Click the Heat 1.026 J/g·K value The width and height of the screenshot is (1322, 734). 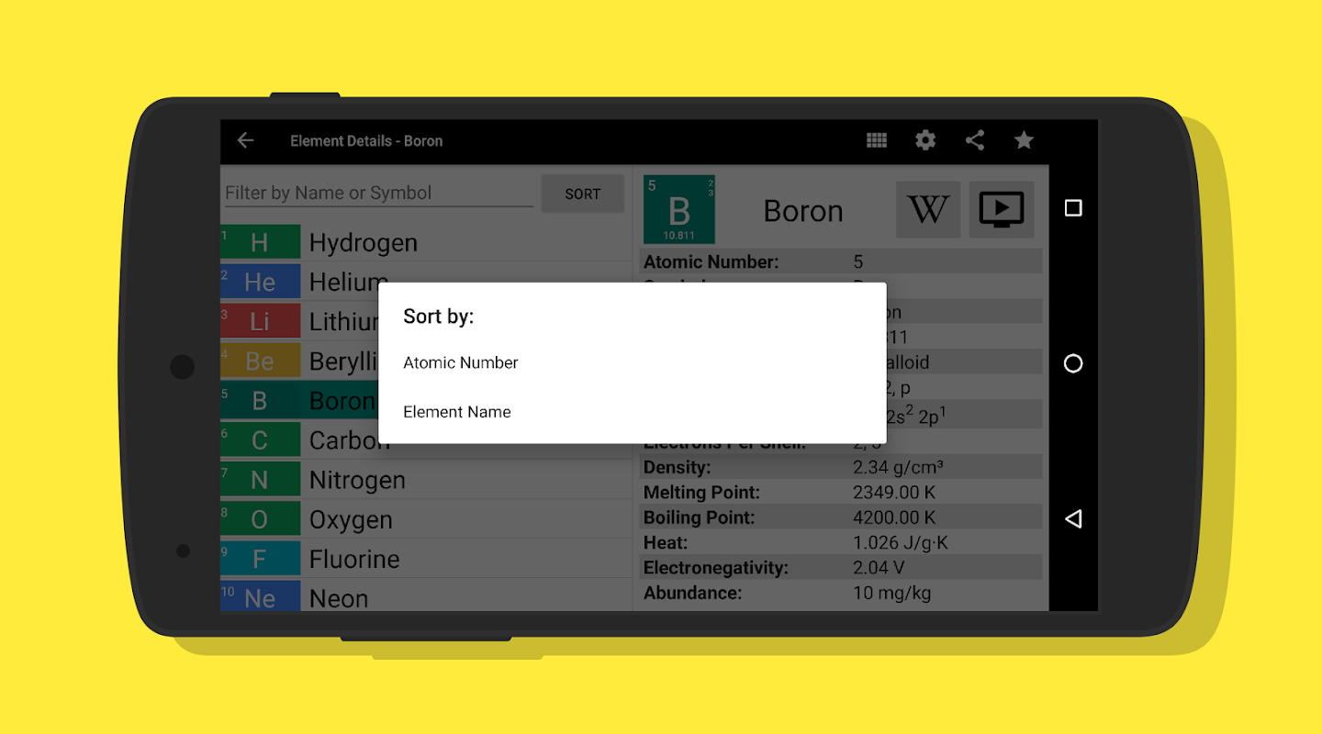click(x=901, y=543)
